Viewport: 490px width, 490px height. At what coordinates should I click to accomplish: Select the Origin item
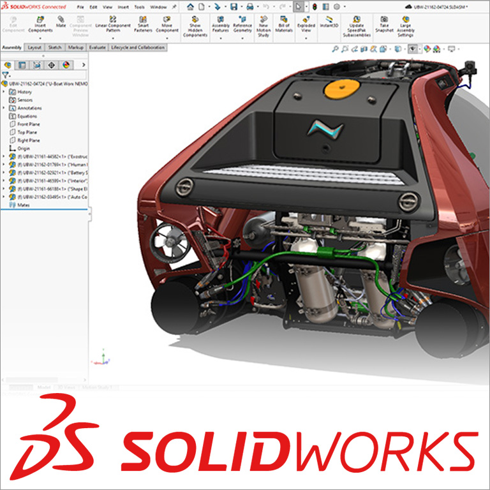pos(20,149)
